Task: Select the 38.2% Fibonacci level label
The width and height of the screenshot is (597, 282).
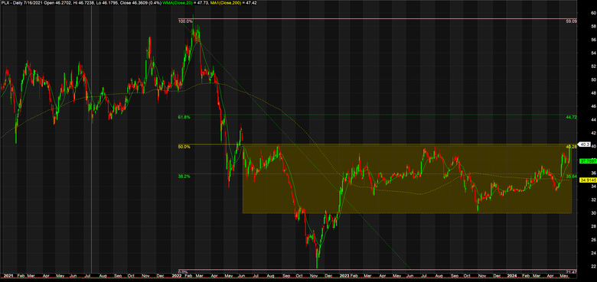Action: 184,177
